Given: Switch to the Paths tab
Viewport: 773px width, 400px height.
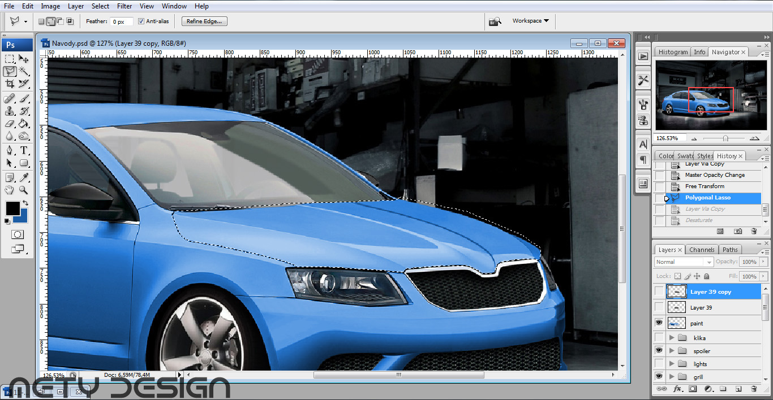Looking at the screenshot, I should tap(730, 250).
